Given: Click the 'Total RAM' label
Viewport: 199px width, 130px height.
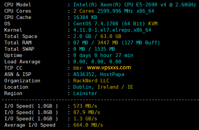Looking at the screenshot, I should (18, 43).
